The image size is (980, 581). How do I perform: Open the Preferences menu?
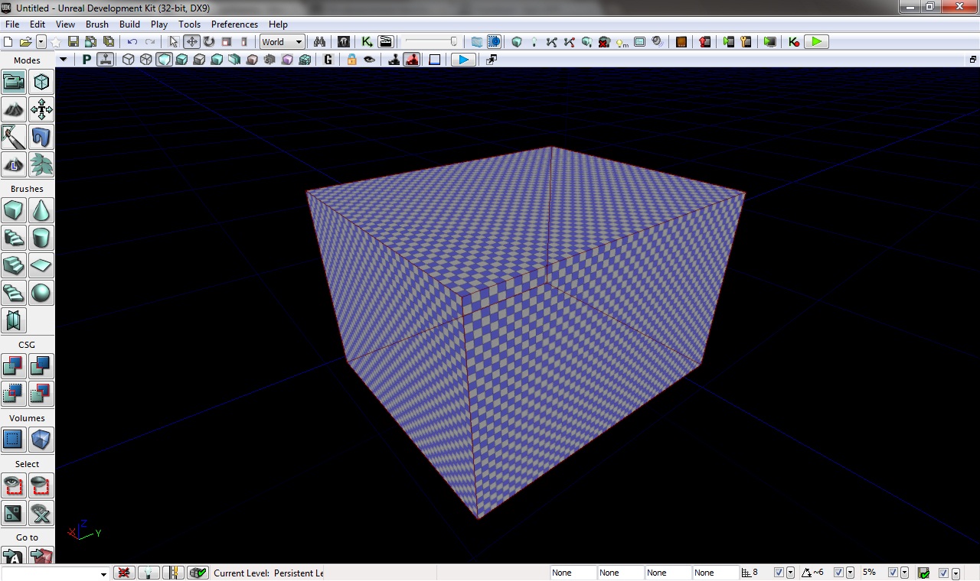tap(234, 24)
